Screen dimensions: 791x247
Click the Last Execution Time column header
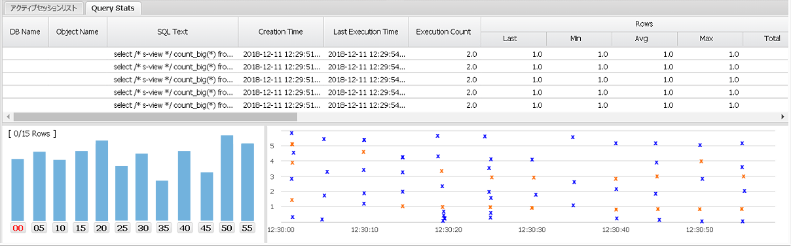point(366,31)
